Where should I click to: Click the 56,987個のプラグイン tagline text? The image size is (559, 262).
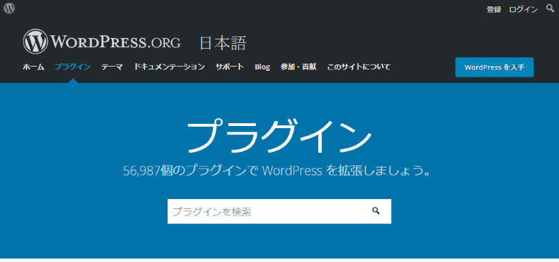click(x=277, y=171)
